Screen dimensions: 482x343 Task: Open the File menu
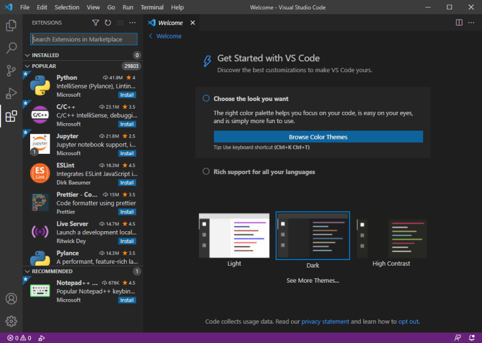tap(24, 7)
